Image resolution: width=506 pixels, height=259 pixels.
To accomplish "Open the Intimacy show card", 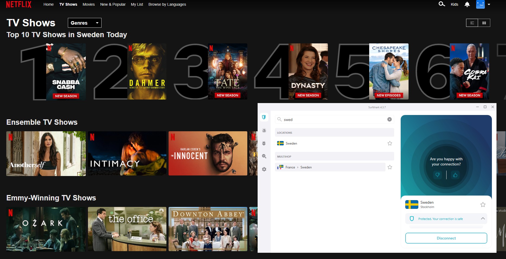I will [x=127, y=154].
